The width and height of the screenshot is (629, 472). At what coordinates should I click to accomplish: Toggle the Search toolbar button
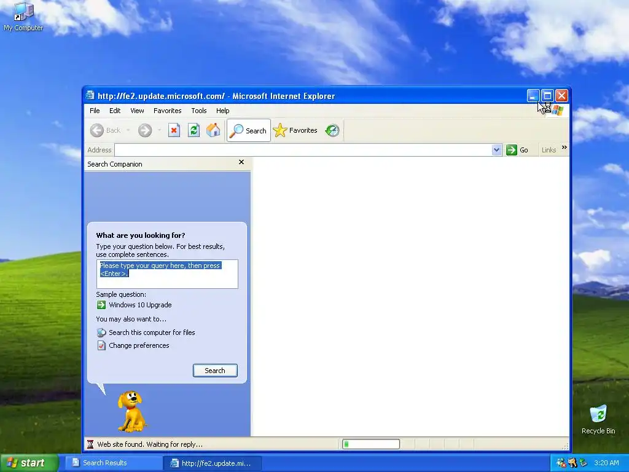tap(249, 130)
